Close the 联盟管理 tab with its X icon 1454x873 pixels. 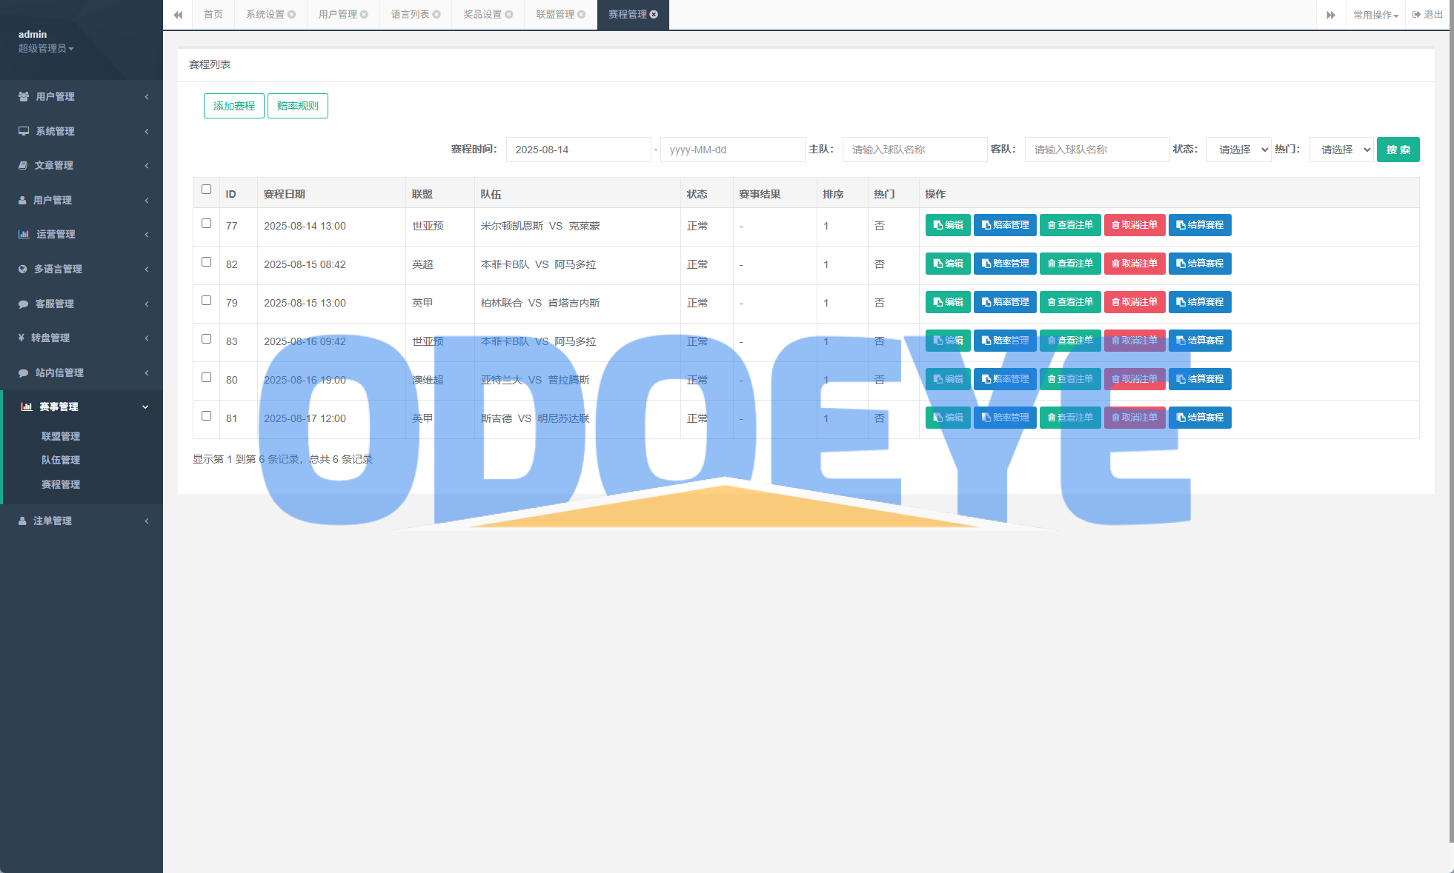point(582,15)
